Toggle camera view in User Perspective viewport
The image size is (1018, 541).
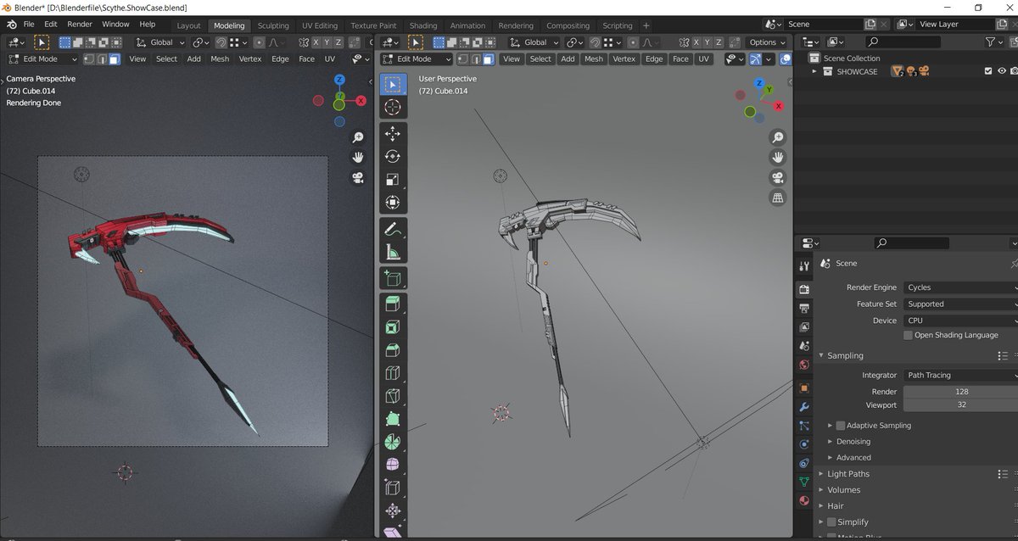(x=777, y=178)
